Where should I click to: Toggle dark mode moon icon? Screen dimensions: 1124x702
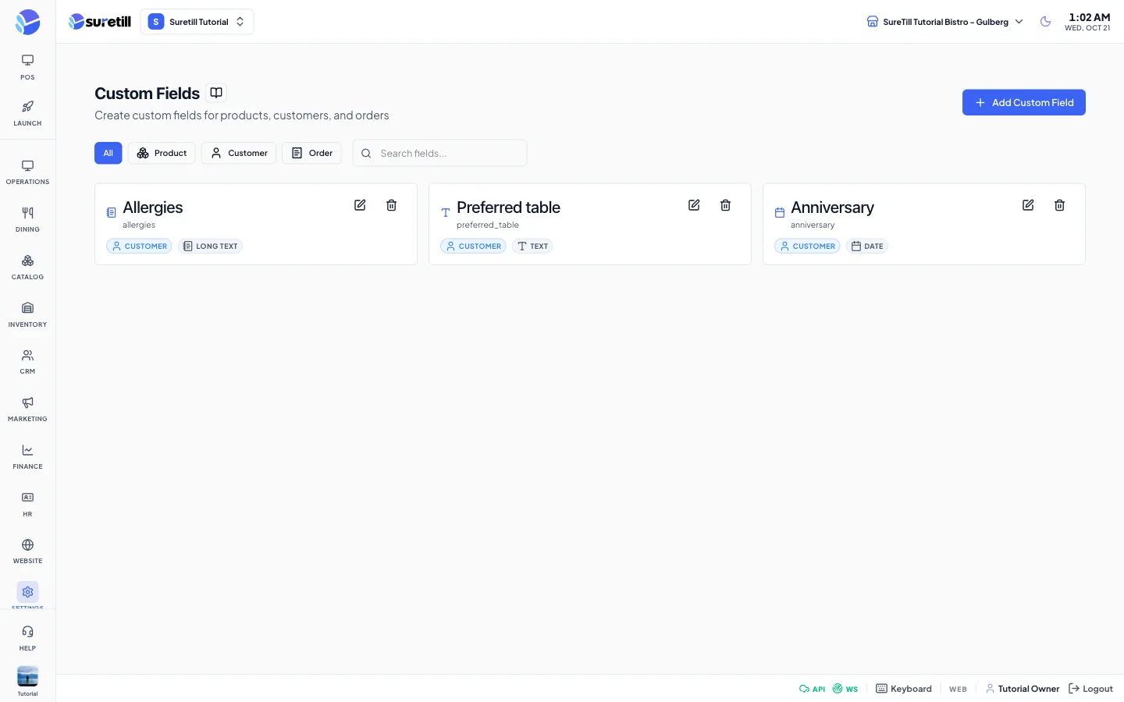[1045, 22]
